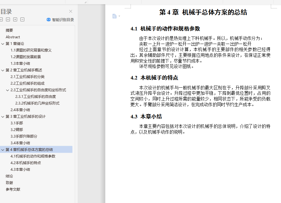Jump to 3.2臂部 section
The height and width of the screenshot is (203, 281).
click(17, 130)
